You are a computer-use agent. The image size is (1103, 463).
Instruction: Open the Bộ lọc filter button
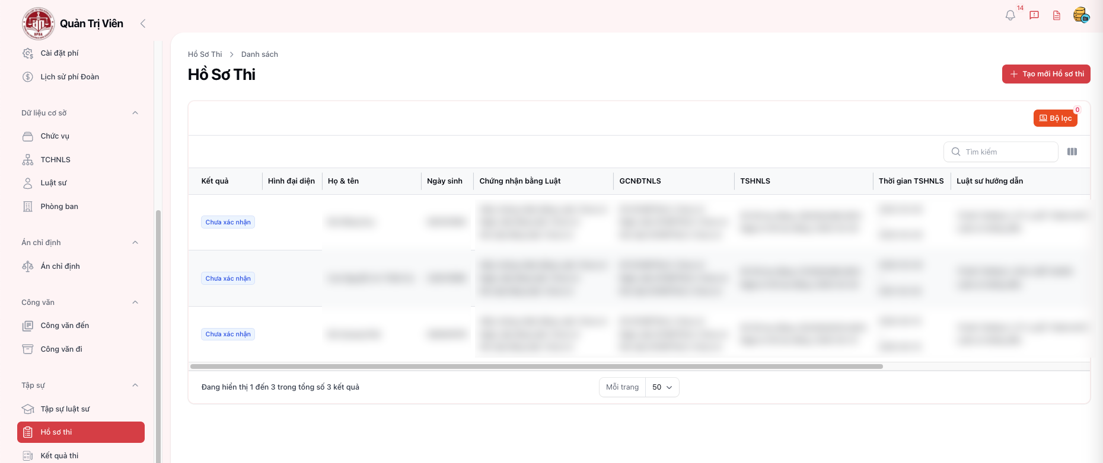(x=1055, y=118)
